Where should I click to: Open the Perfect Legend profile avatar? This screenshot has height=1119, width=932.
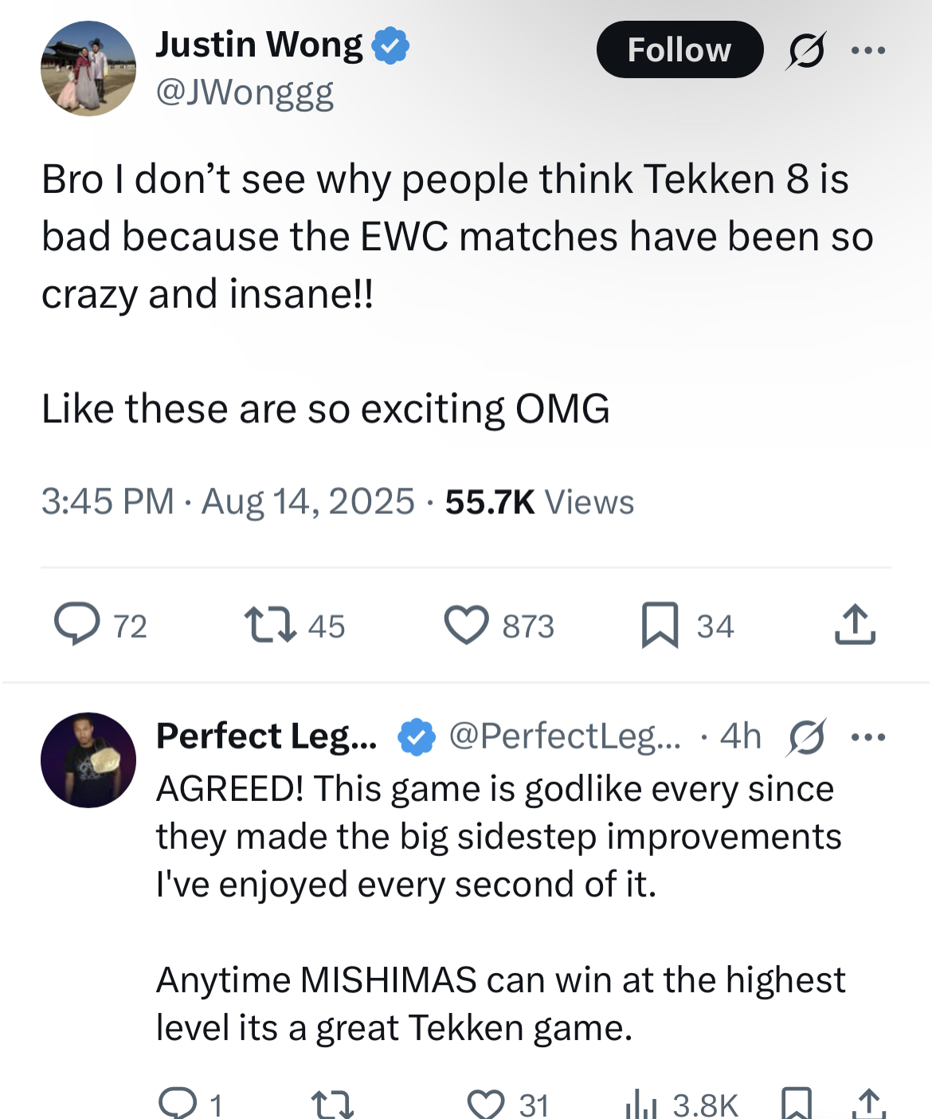88,760
